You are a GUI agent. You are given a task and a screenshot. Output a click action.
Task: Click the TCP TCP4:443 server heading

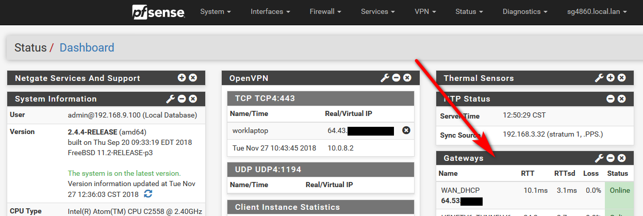pyautogui.click(x=266, y=98)
